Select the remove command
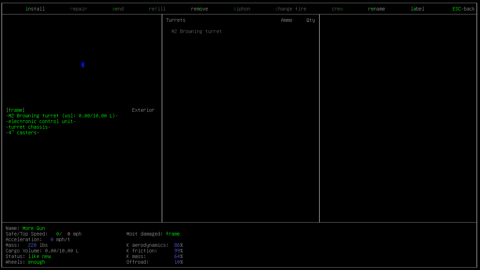Image resolution: width=480 pixels, height=270 pixels. point(200,9)
